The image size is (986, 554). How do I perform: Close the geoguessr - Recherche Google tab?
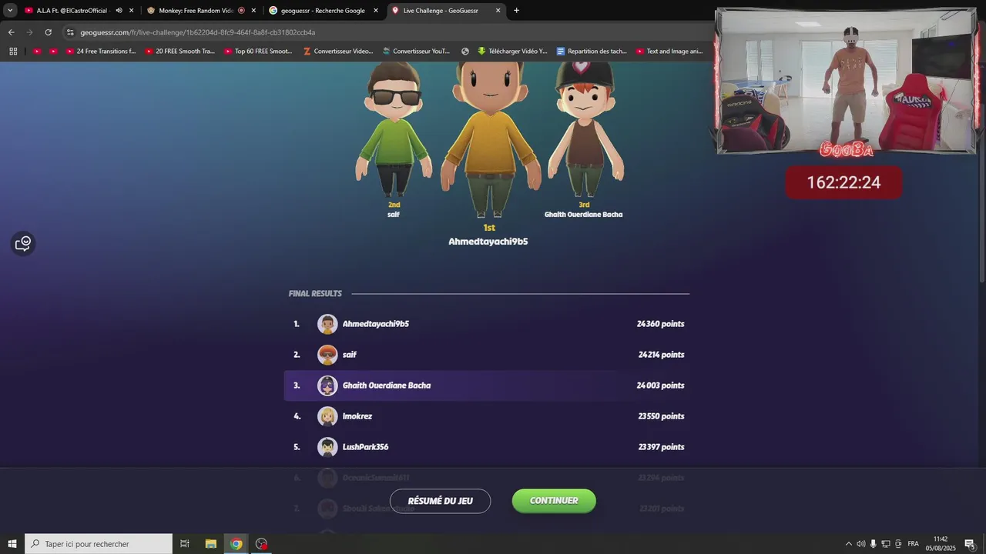click(x=376, y=11)
